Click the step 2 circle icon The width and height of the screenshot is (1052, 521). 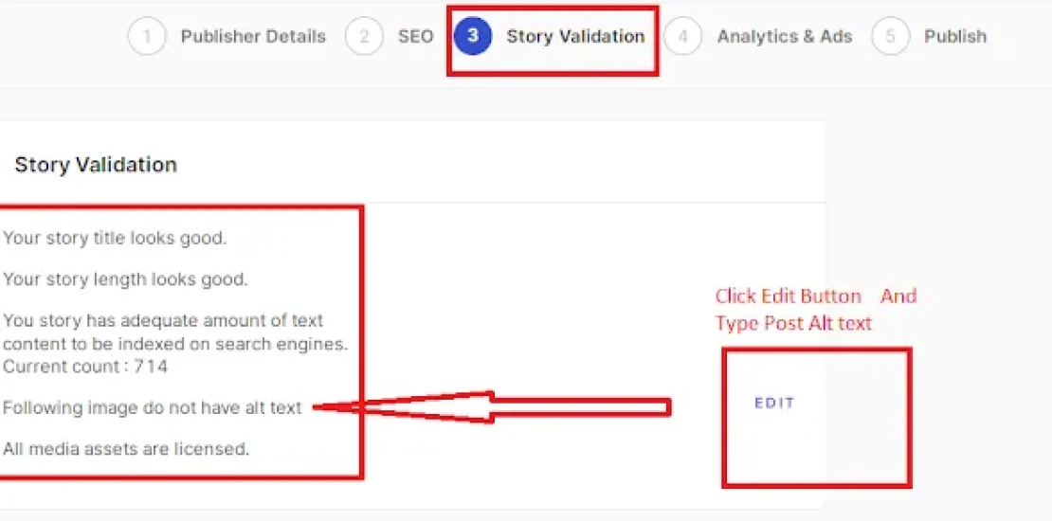coord(364,37)
